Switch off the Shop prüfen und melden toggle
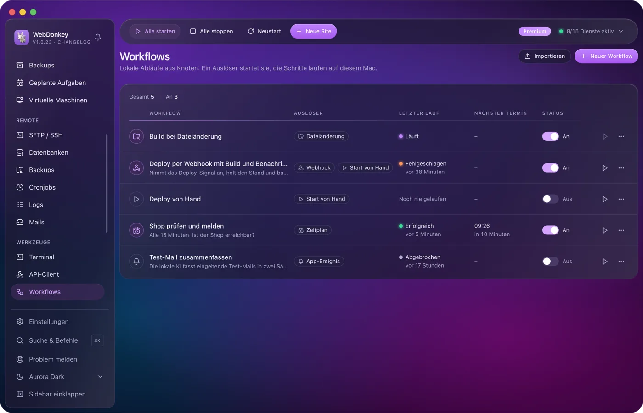 click(x=551, y=230)
